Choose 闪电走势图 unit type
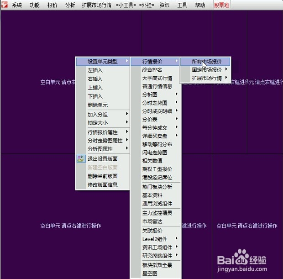 pyautogui.click(x=156, y=153)
